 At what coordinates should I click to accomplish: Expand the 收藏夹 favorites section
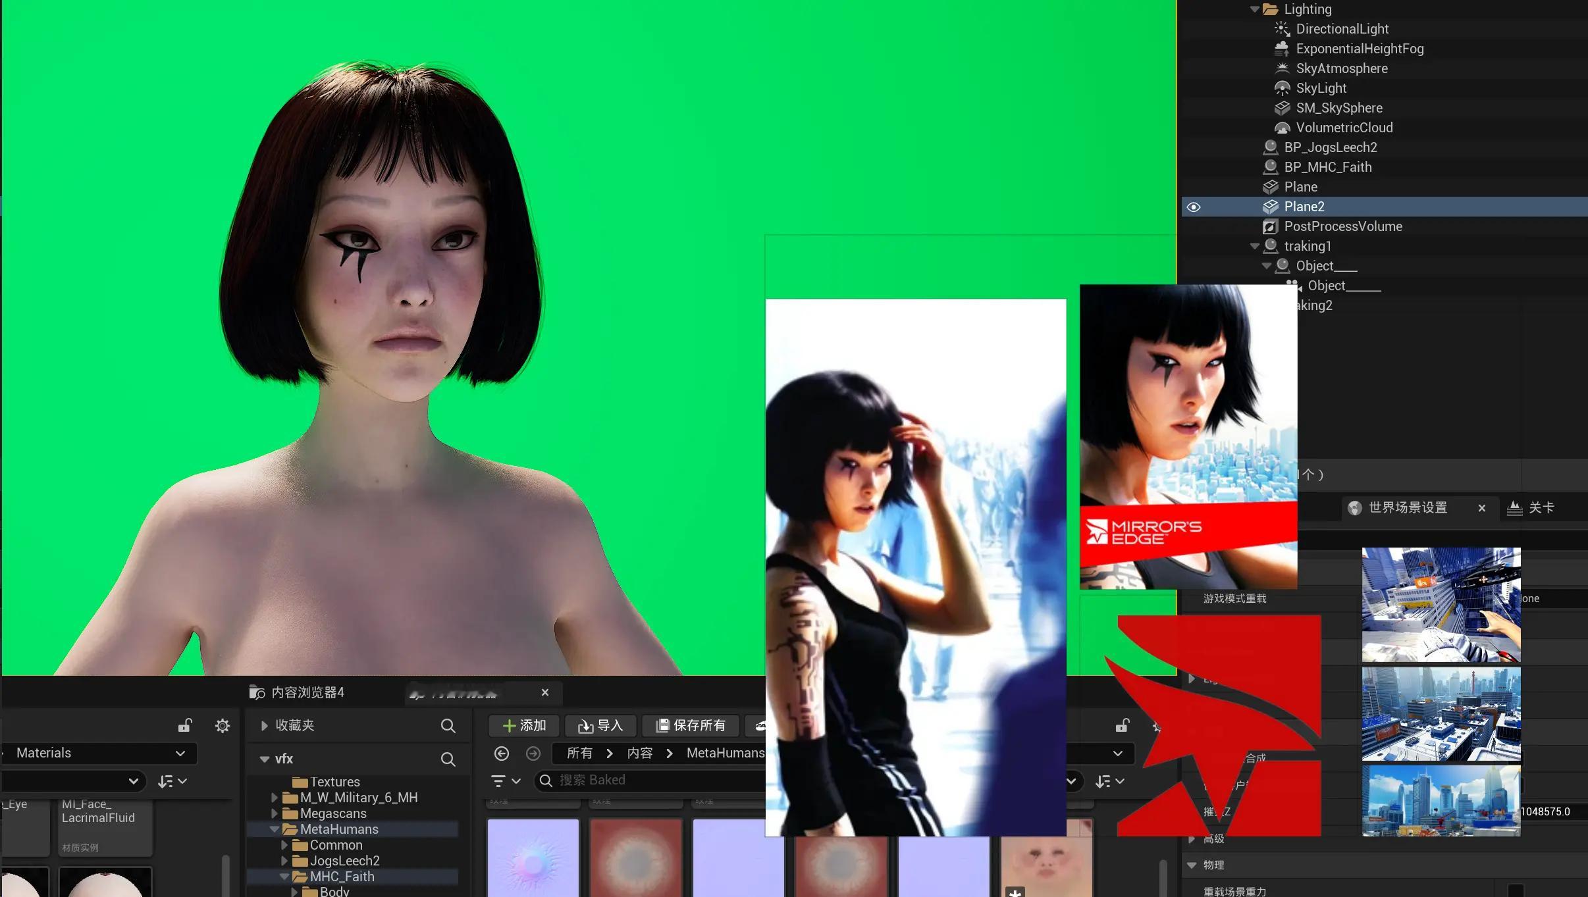(x=264, y=725)
